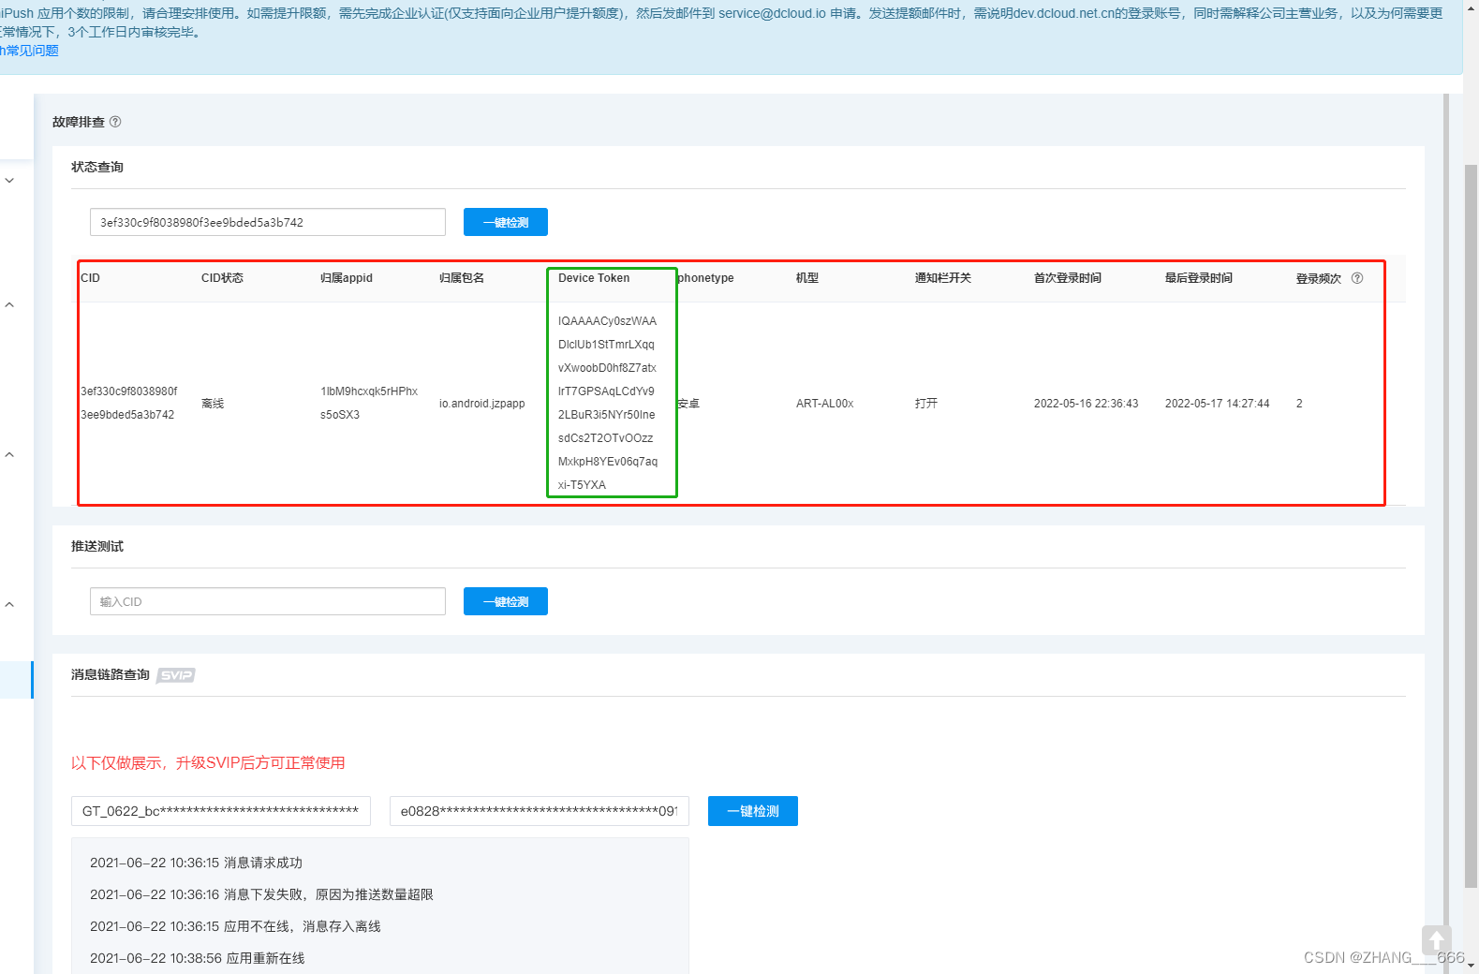Click the 归属包名 column header
1479x974 pixels.
click(x=462, y=278)
